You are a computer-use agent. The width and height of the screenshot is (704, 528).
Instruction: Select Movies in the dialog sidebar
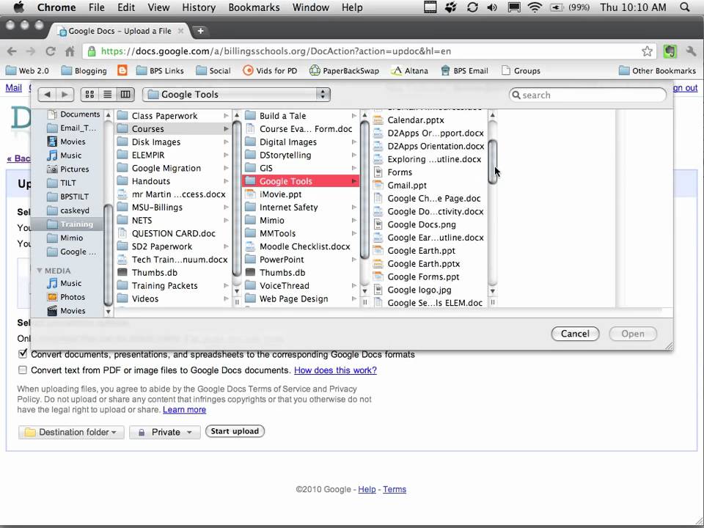(67, 142)
